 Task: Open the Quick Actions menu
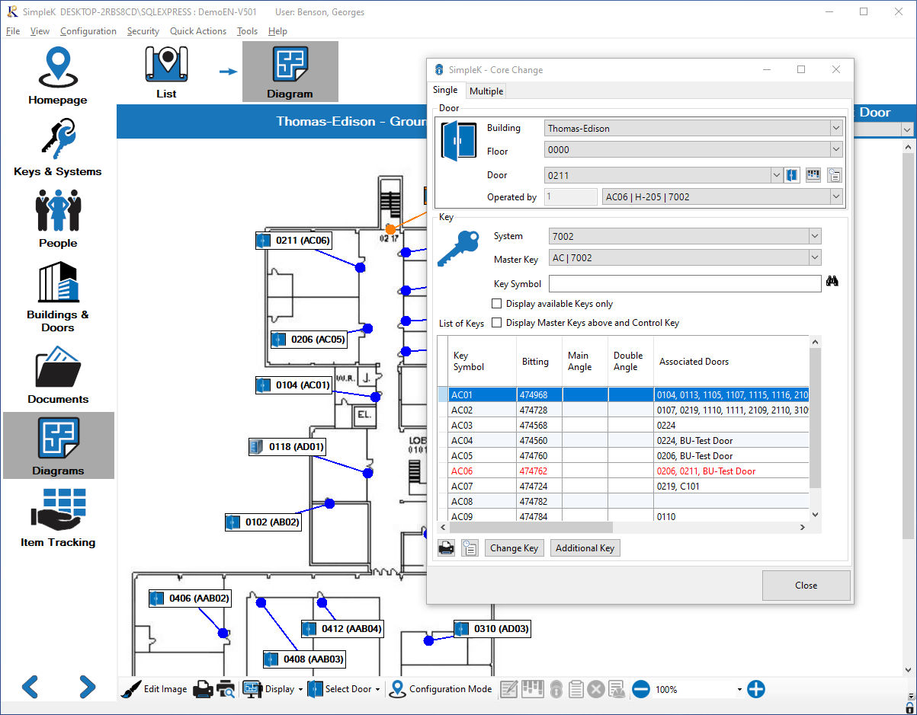[x=198, y=31]
